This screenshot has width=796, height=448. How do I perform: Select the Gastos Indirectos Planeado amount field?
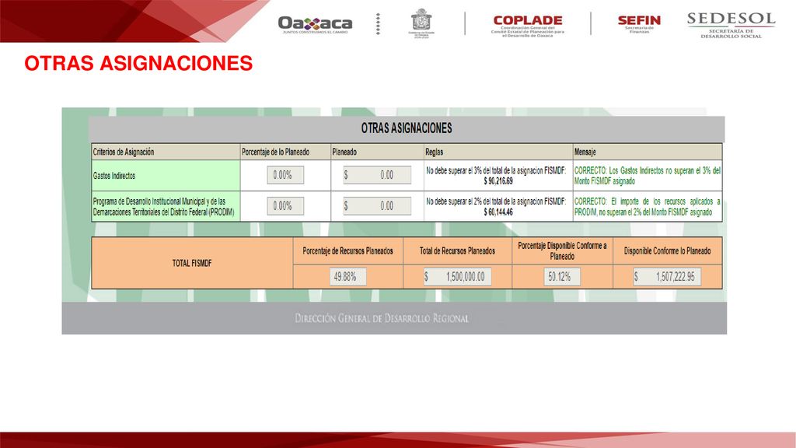pos(377,175)
